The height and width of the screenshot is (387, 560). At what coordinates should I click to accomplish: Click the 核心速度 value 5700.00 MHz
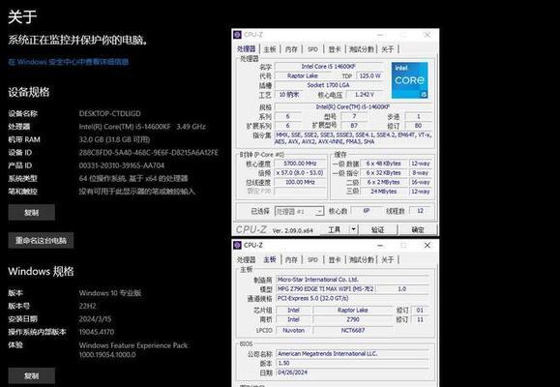pyautogui.click(x=300, y=164)
